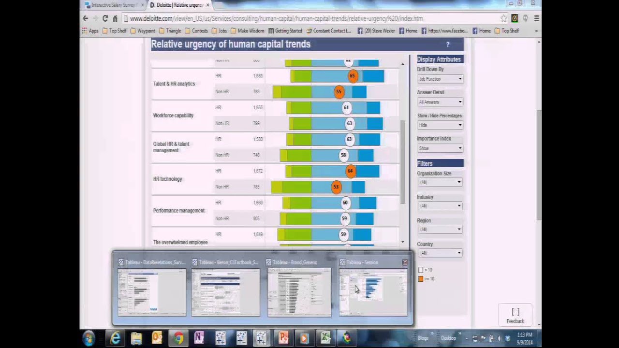Click the chart's scroll up arrow
This screenshot has height=348, width=619.
point(402,64)
